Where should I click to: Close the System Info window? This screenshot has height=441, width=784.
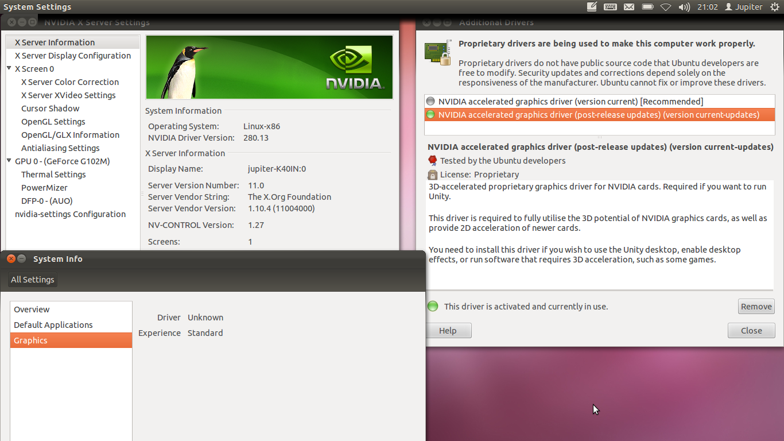(10, 259)
